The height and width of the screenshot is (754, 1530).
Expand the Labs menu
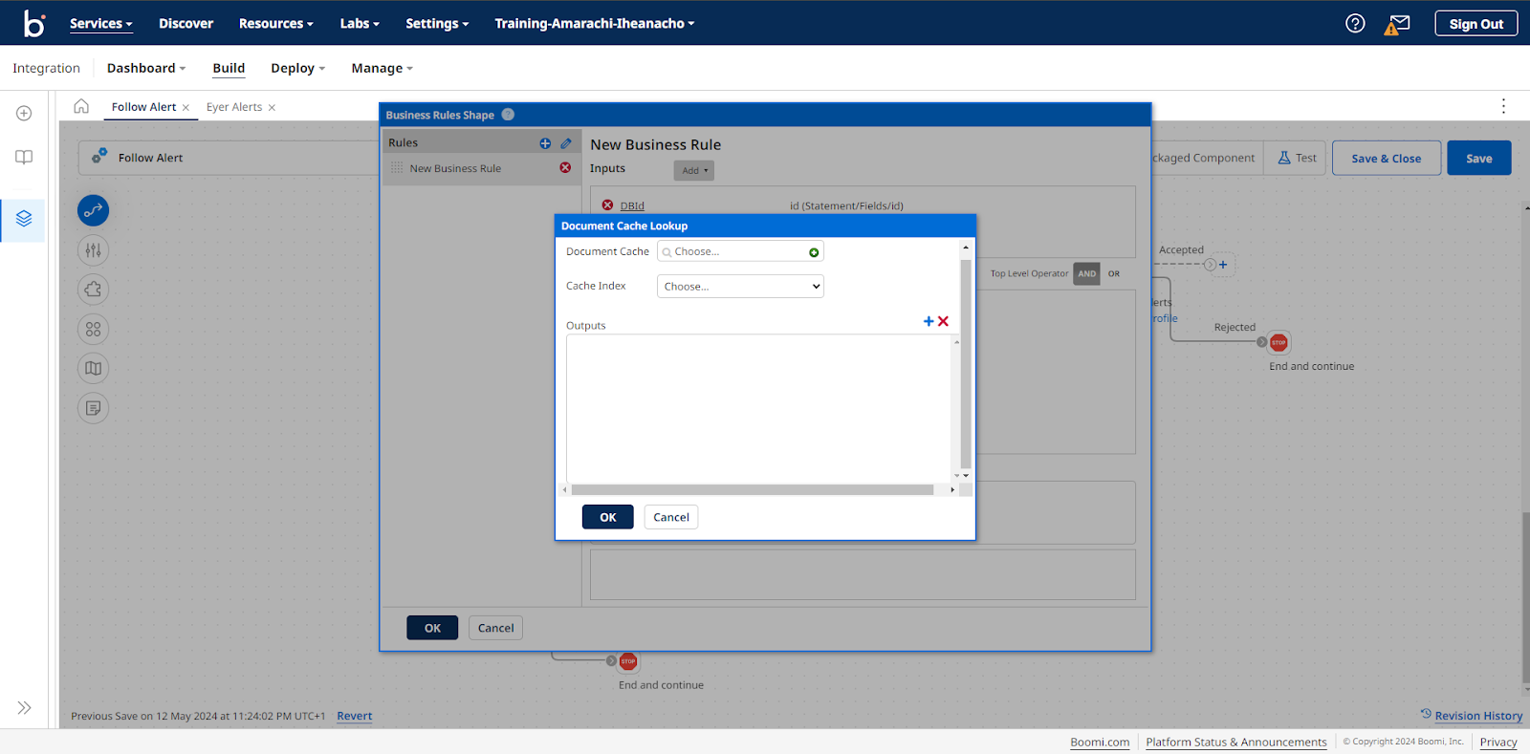360,23
